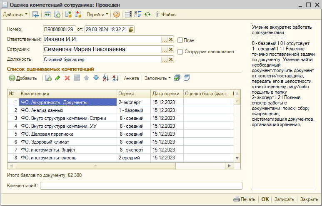Click the paperclip Файлы icon

tap(157, 15)
